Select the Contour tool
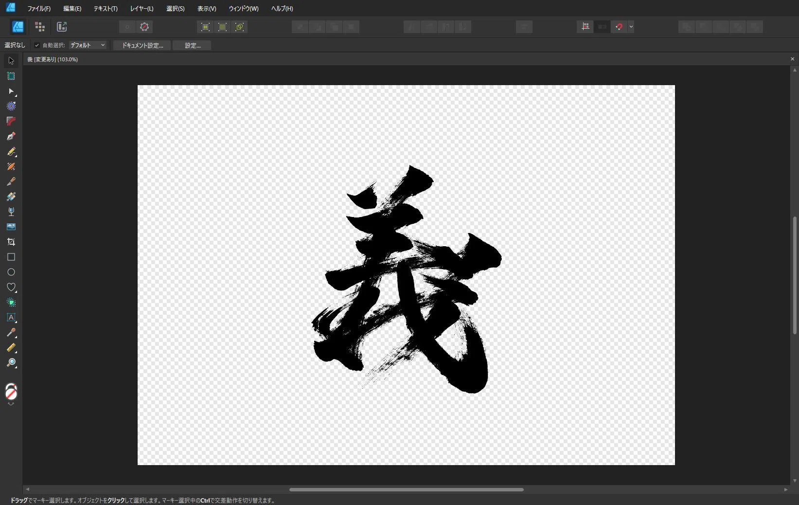Image resolution: width=799 pixels, height=505 pixels. point(11,106)
